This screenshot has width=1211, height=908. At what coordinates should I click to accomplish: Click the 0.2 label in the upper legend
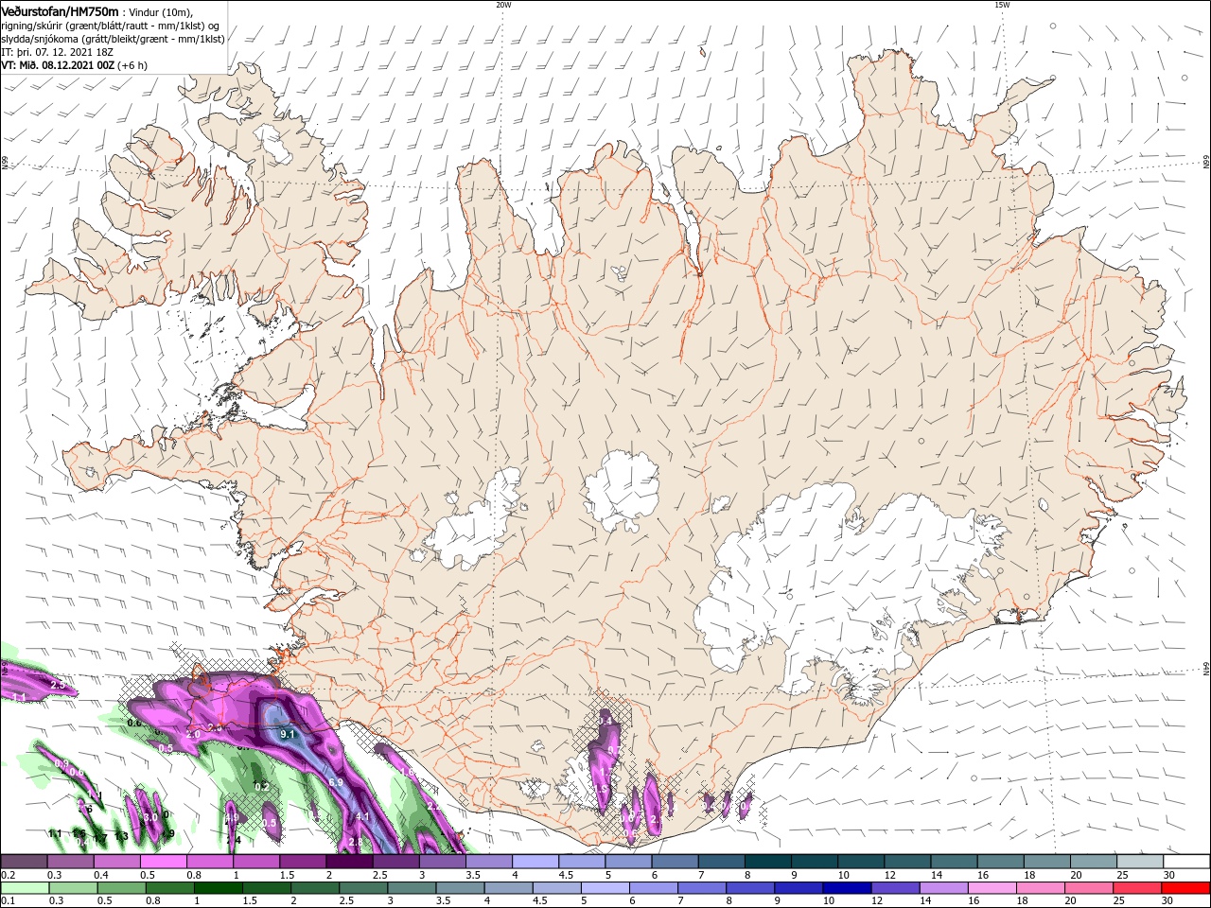coord(9,875)
